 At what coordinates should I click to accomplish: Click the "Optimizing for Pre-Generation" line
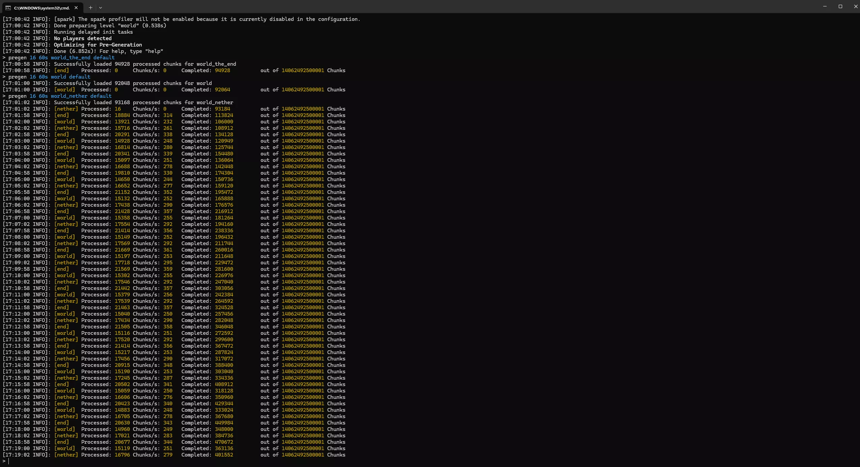[98, 45]
